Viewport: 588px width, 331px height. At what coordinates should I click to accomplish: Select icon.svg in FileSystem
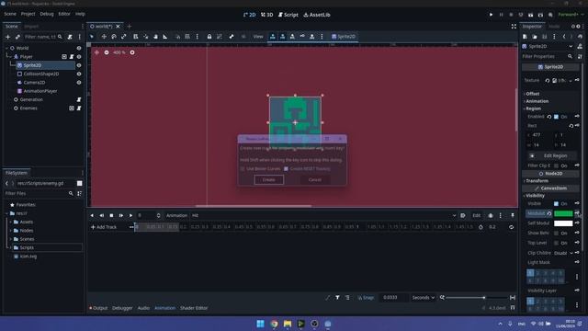pos(28,257)
